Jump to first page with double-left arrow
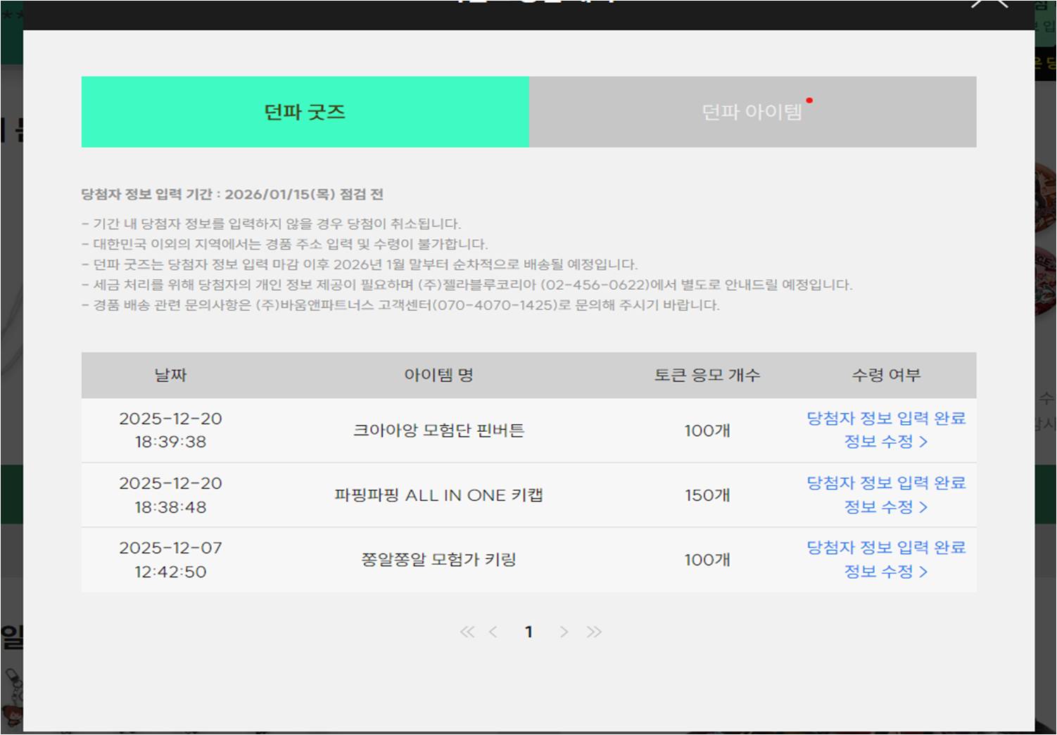 [467, 632]
